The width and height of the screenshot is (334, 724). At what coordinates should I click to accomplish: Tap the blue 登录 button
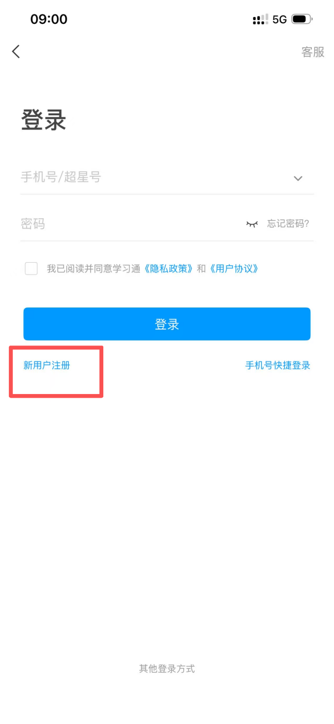[x=167, y=324]
